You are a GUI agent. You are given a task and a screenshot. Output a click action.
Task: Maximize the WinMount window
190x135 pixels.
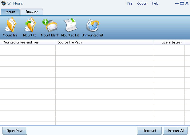pyautogui.click(x=182, y=3)
